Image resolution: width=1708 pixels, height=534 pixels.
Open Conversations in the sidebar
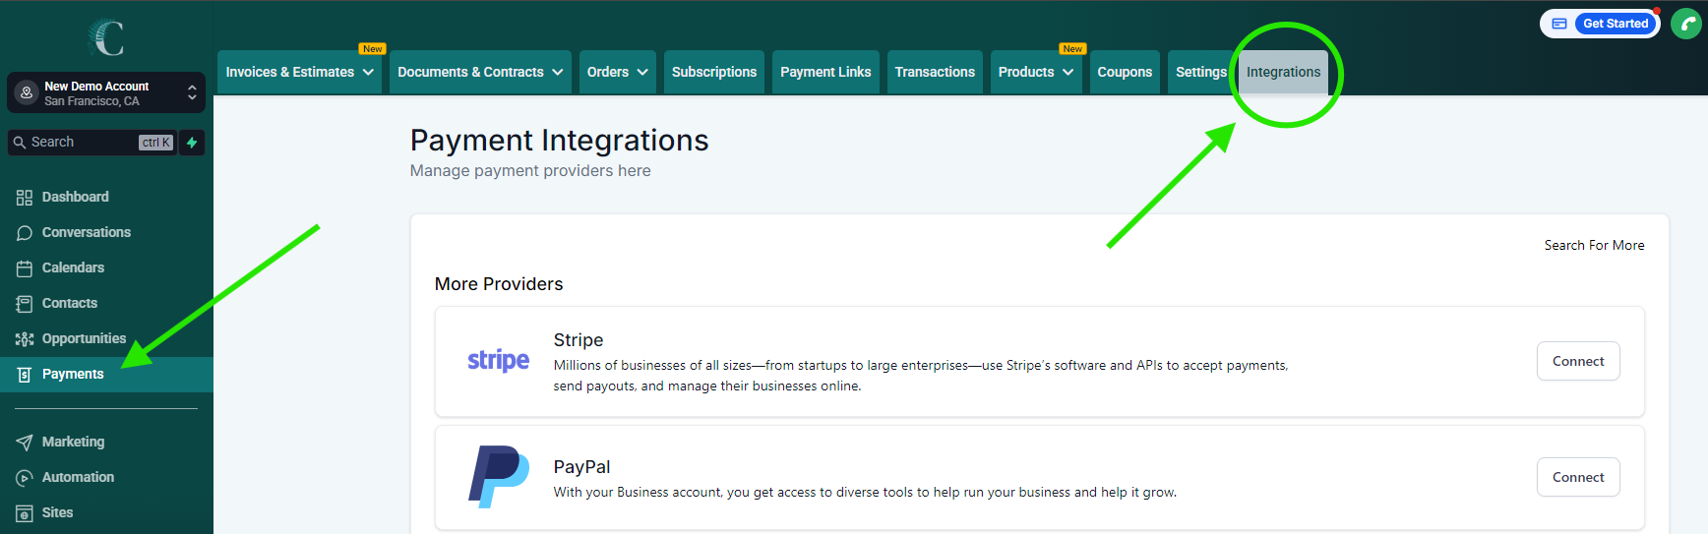(106, 232)
